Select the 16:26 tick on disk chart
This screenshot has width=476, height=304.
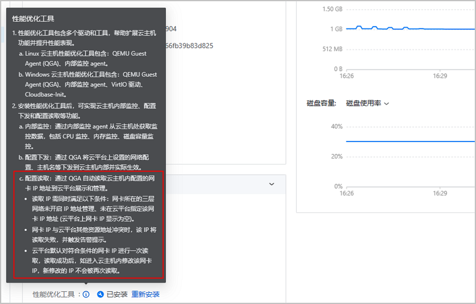click(347, 193)
